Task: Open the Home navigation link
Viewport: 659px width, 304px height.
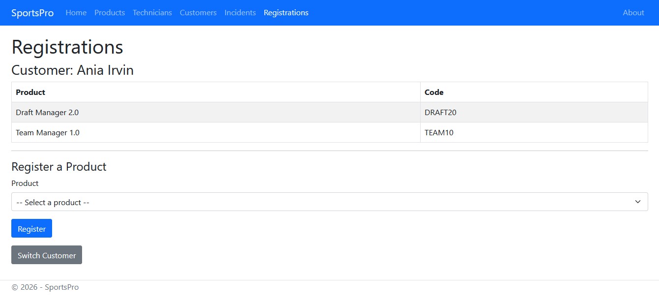Action: (76, 12)
